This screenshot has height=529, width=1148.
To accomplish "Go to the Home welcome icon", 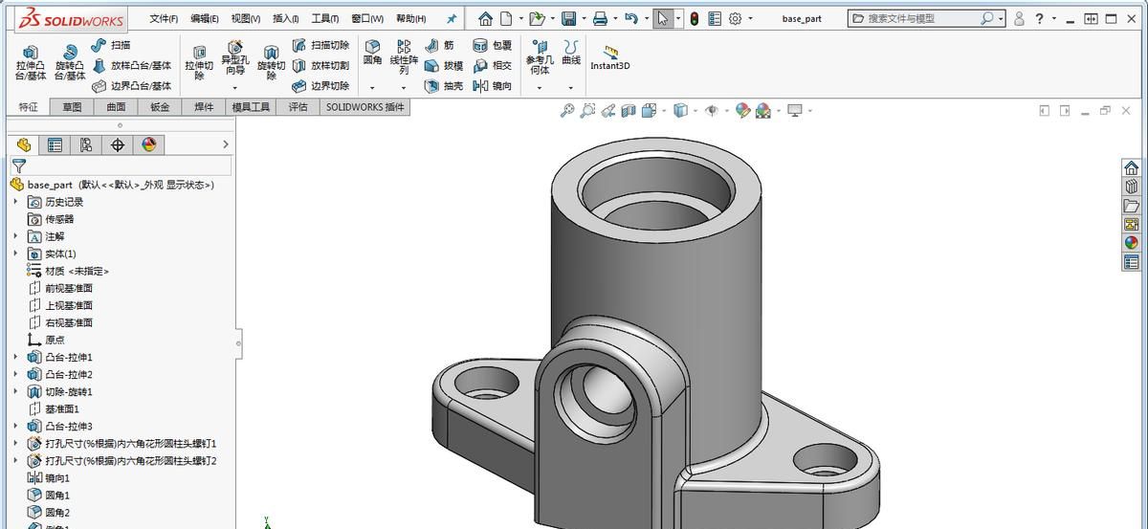I will (485, 18).
